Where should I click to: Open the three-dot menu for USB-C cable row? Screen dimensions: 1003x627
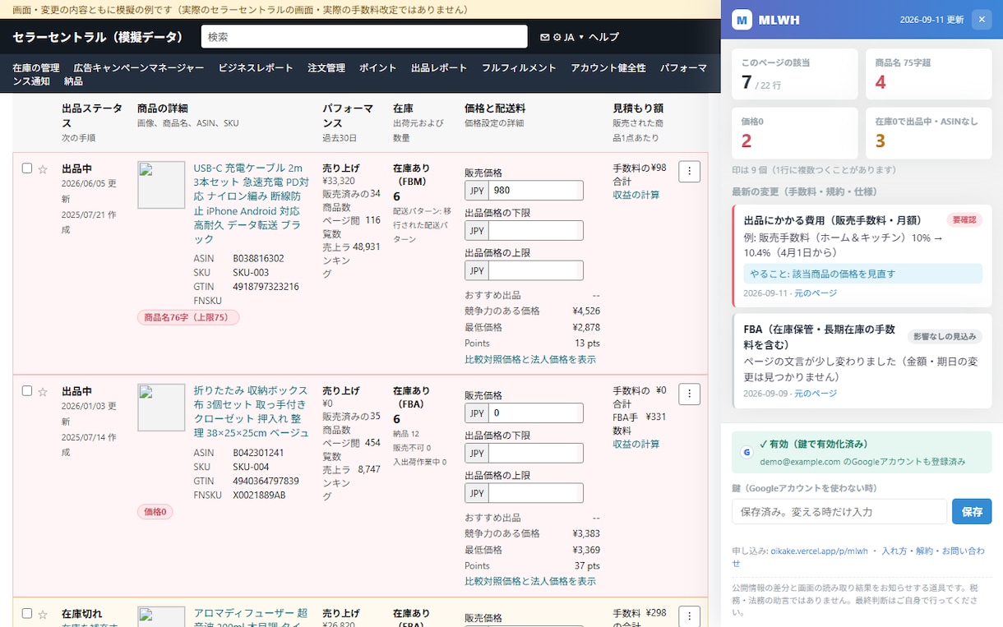click(689, 172)
